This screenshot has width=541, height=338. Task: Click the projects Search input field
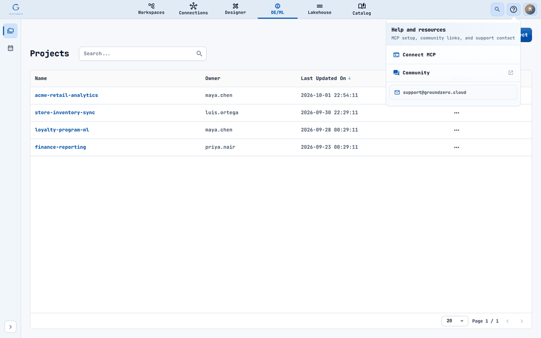143,54
